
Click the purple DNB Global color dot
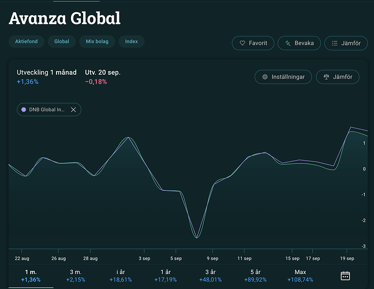24,109
